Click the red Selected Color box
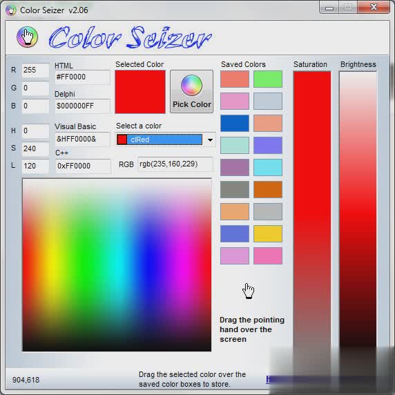Image resolution: width=395 pixels, height=395 pixels. (140, 92)
